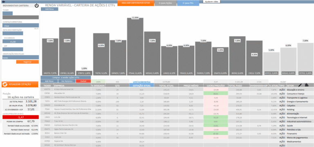Click the Financeiro sector cell

point(300,134)
